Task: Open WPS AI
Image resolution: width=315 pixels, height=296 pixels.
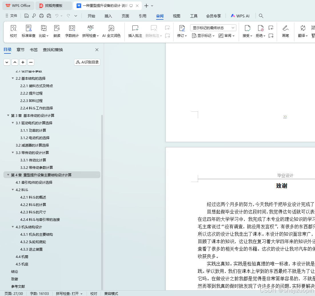Action: coord(240,16)
